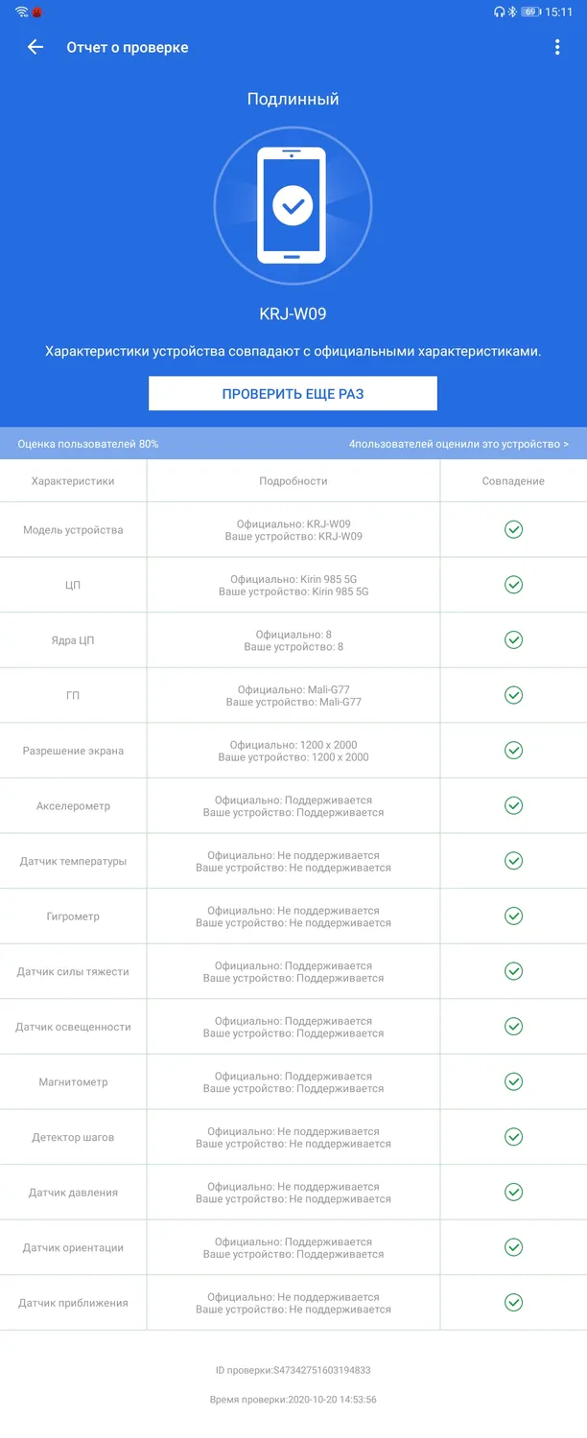This screenshot has width=587, height=1438.
Task: Click the ЦП match checkmark
Action: click(x=513, y=585)
